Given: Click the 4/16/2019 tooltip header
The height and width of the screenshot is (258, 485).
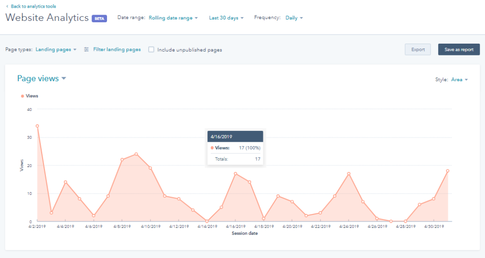Looking at the screenshot, I should [235, 137].
